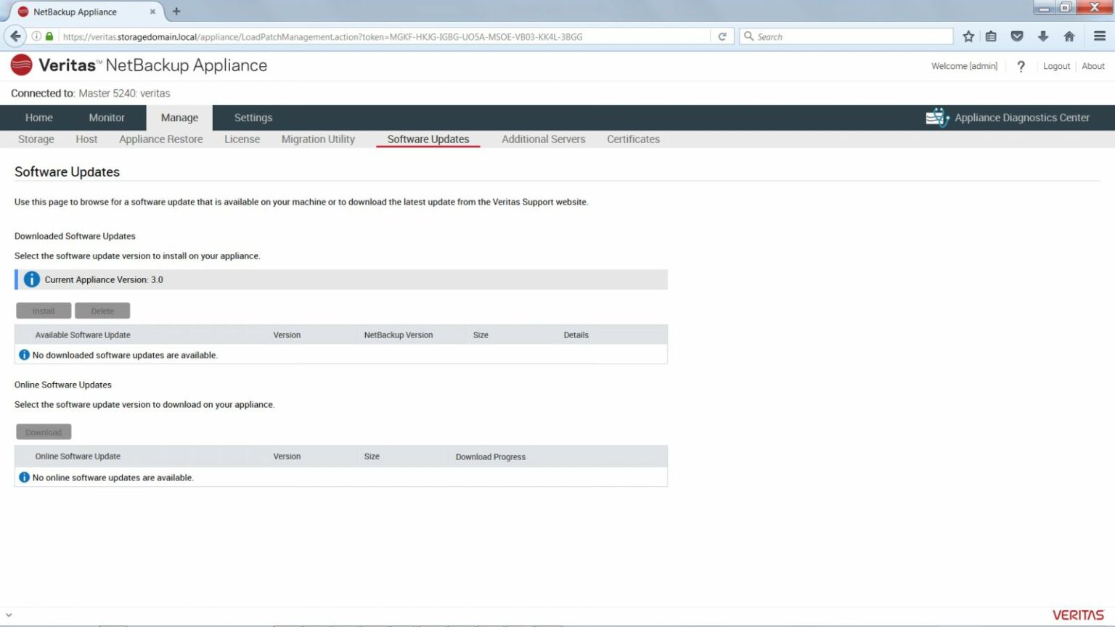The width and height of the screenshot is (1115, 627).
Task: Click the Appliance Diagnostics Center link text
Action: coord(1022,118)
